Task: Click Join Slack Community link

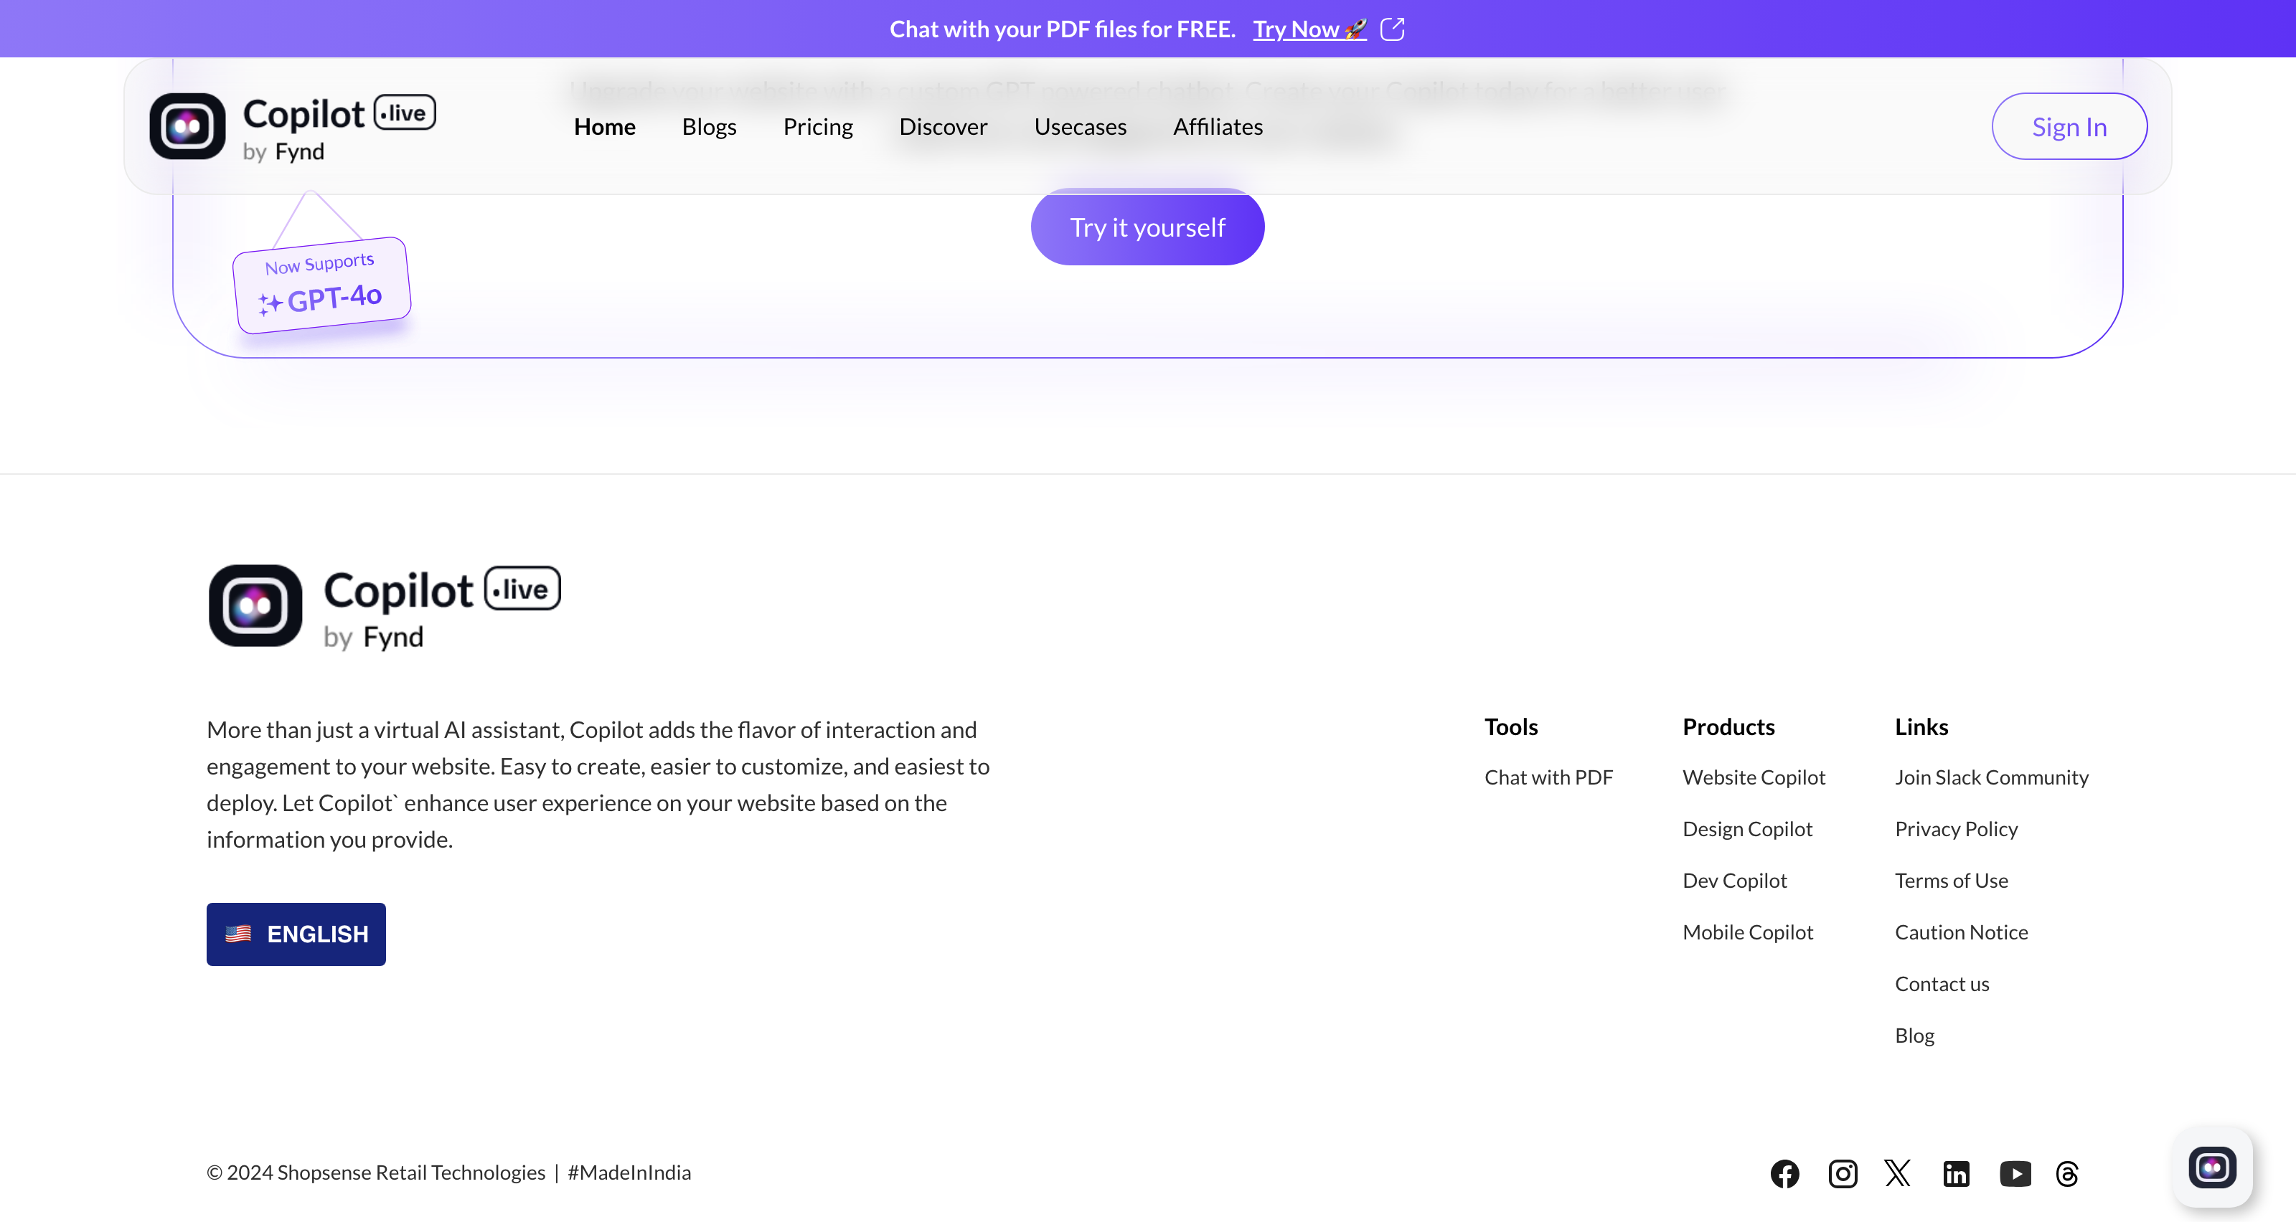Action: click(x=1992, y=777)
